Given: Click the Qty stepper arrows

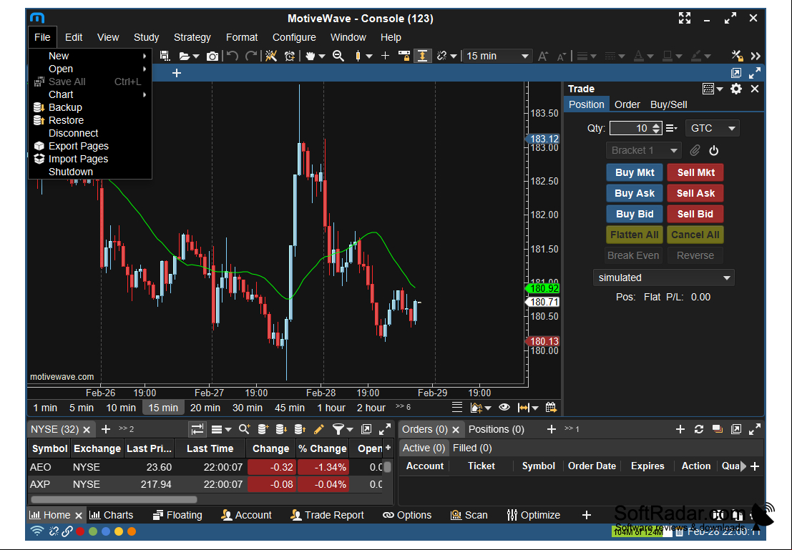Looking at the screenshot, I should 656,128.
